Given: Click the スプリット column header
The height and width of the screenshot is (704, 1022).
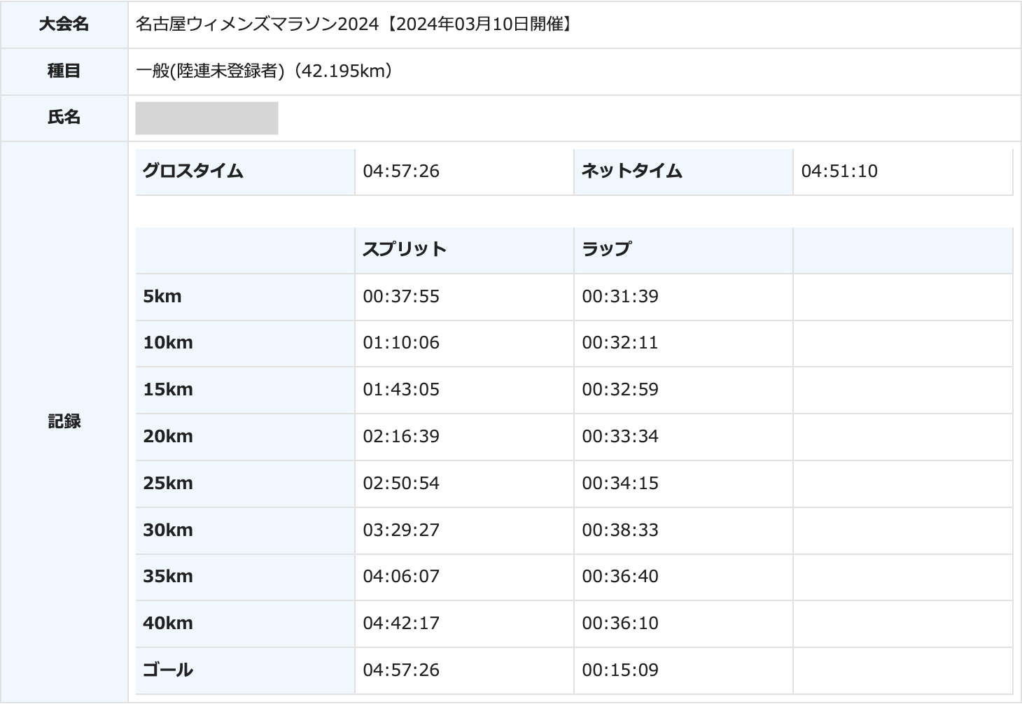Looking at the screenshot, I should (404, 250).
